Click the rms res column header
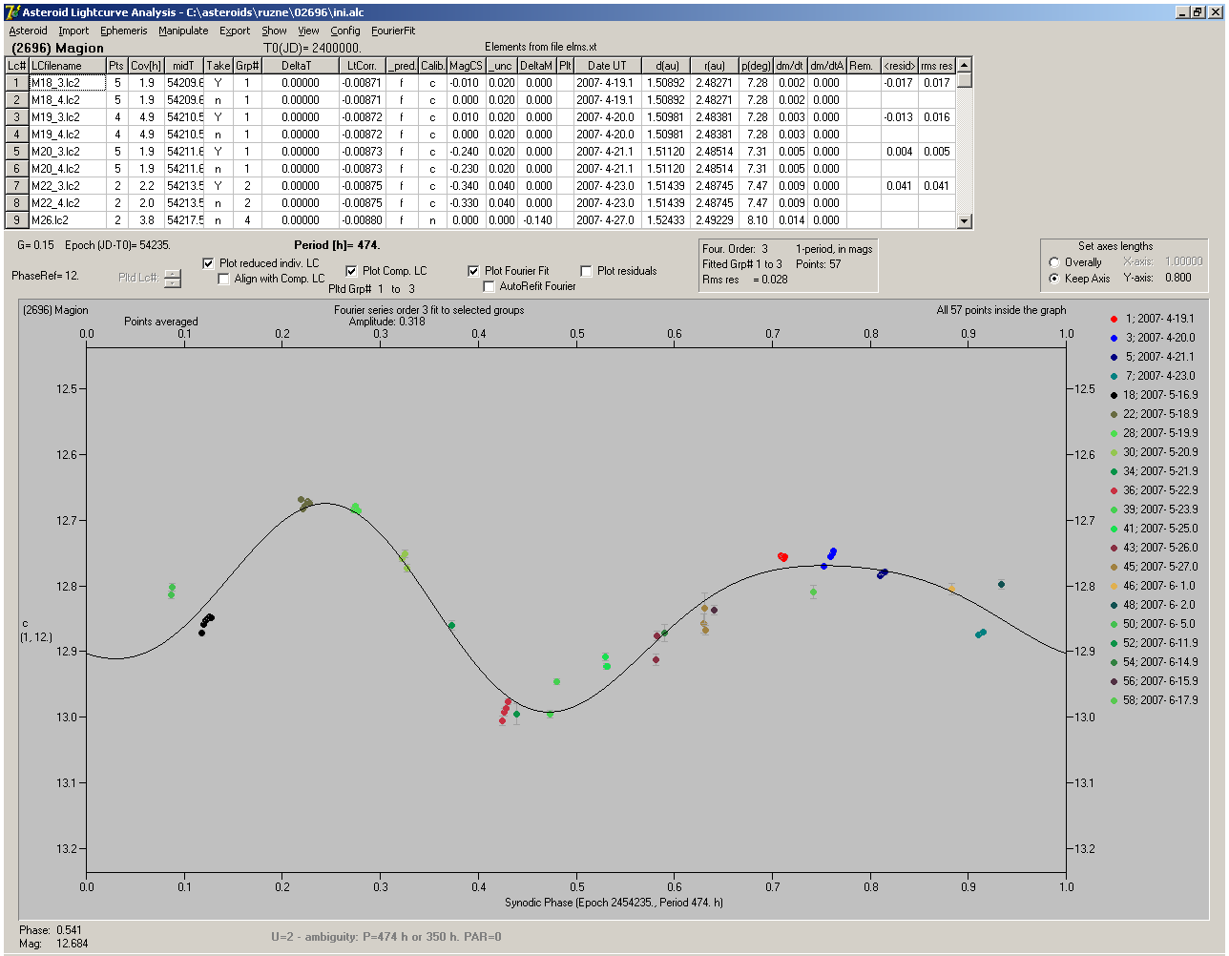The width and height of the screenshot is (1229, 956). pos(937,66)
